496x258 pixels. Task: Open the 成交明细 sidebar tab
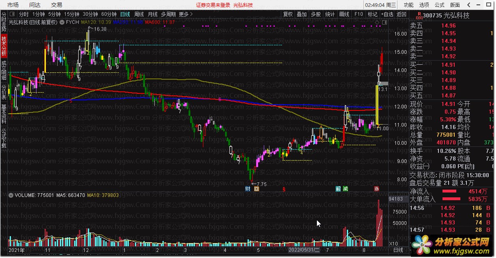(x=4, y=70)
